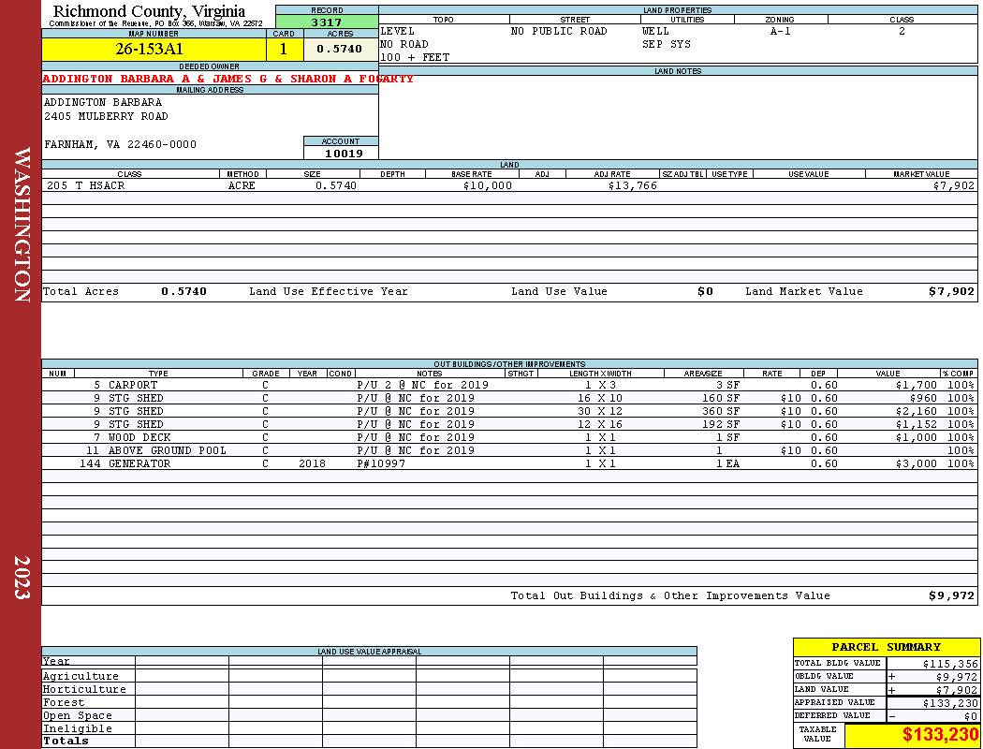Click the Ineligible row label

[x=77, y=729]
